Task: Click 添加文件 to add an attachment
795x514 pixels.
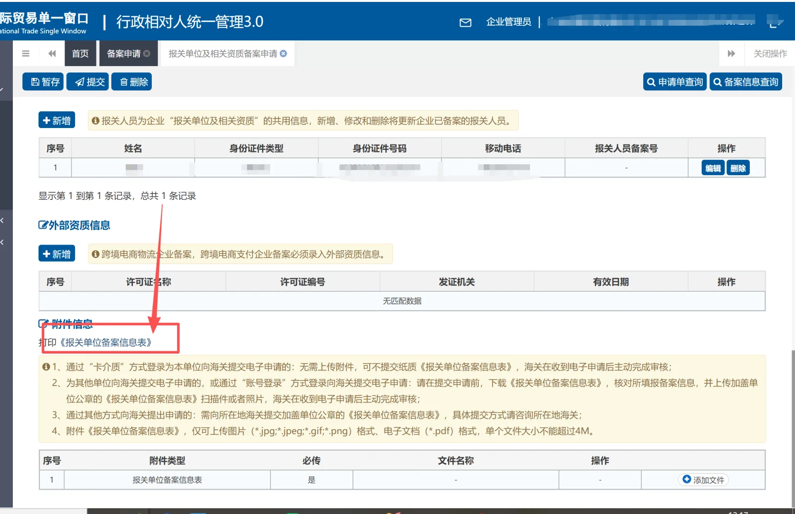Action: click(703, 480)
